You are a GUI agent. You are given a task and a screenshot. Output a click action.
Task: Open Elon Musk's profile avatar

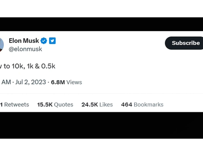(2, 45)
